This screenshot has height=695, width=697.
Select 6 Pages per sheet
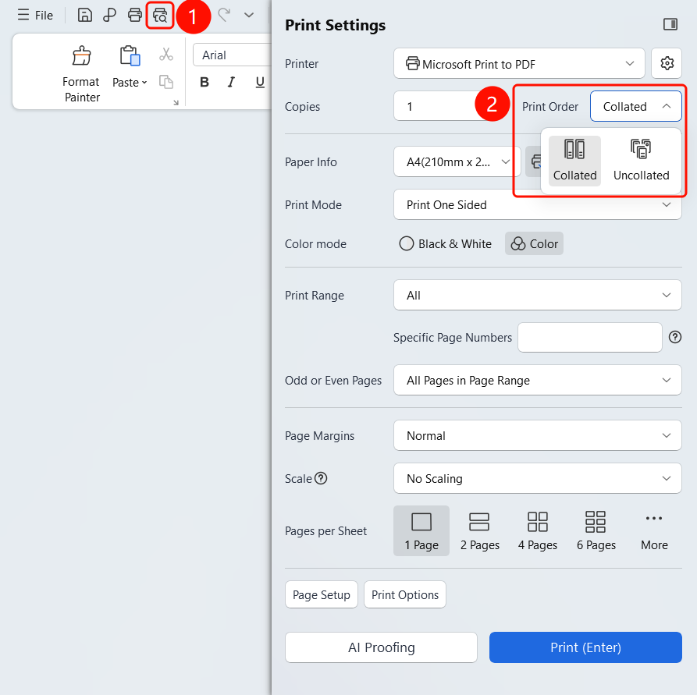tap(596, 530)
